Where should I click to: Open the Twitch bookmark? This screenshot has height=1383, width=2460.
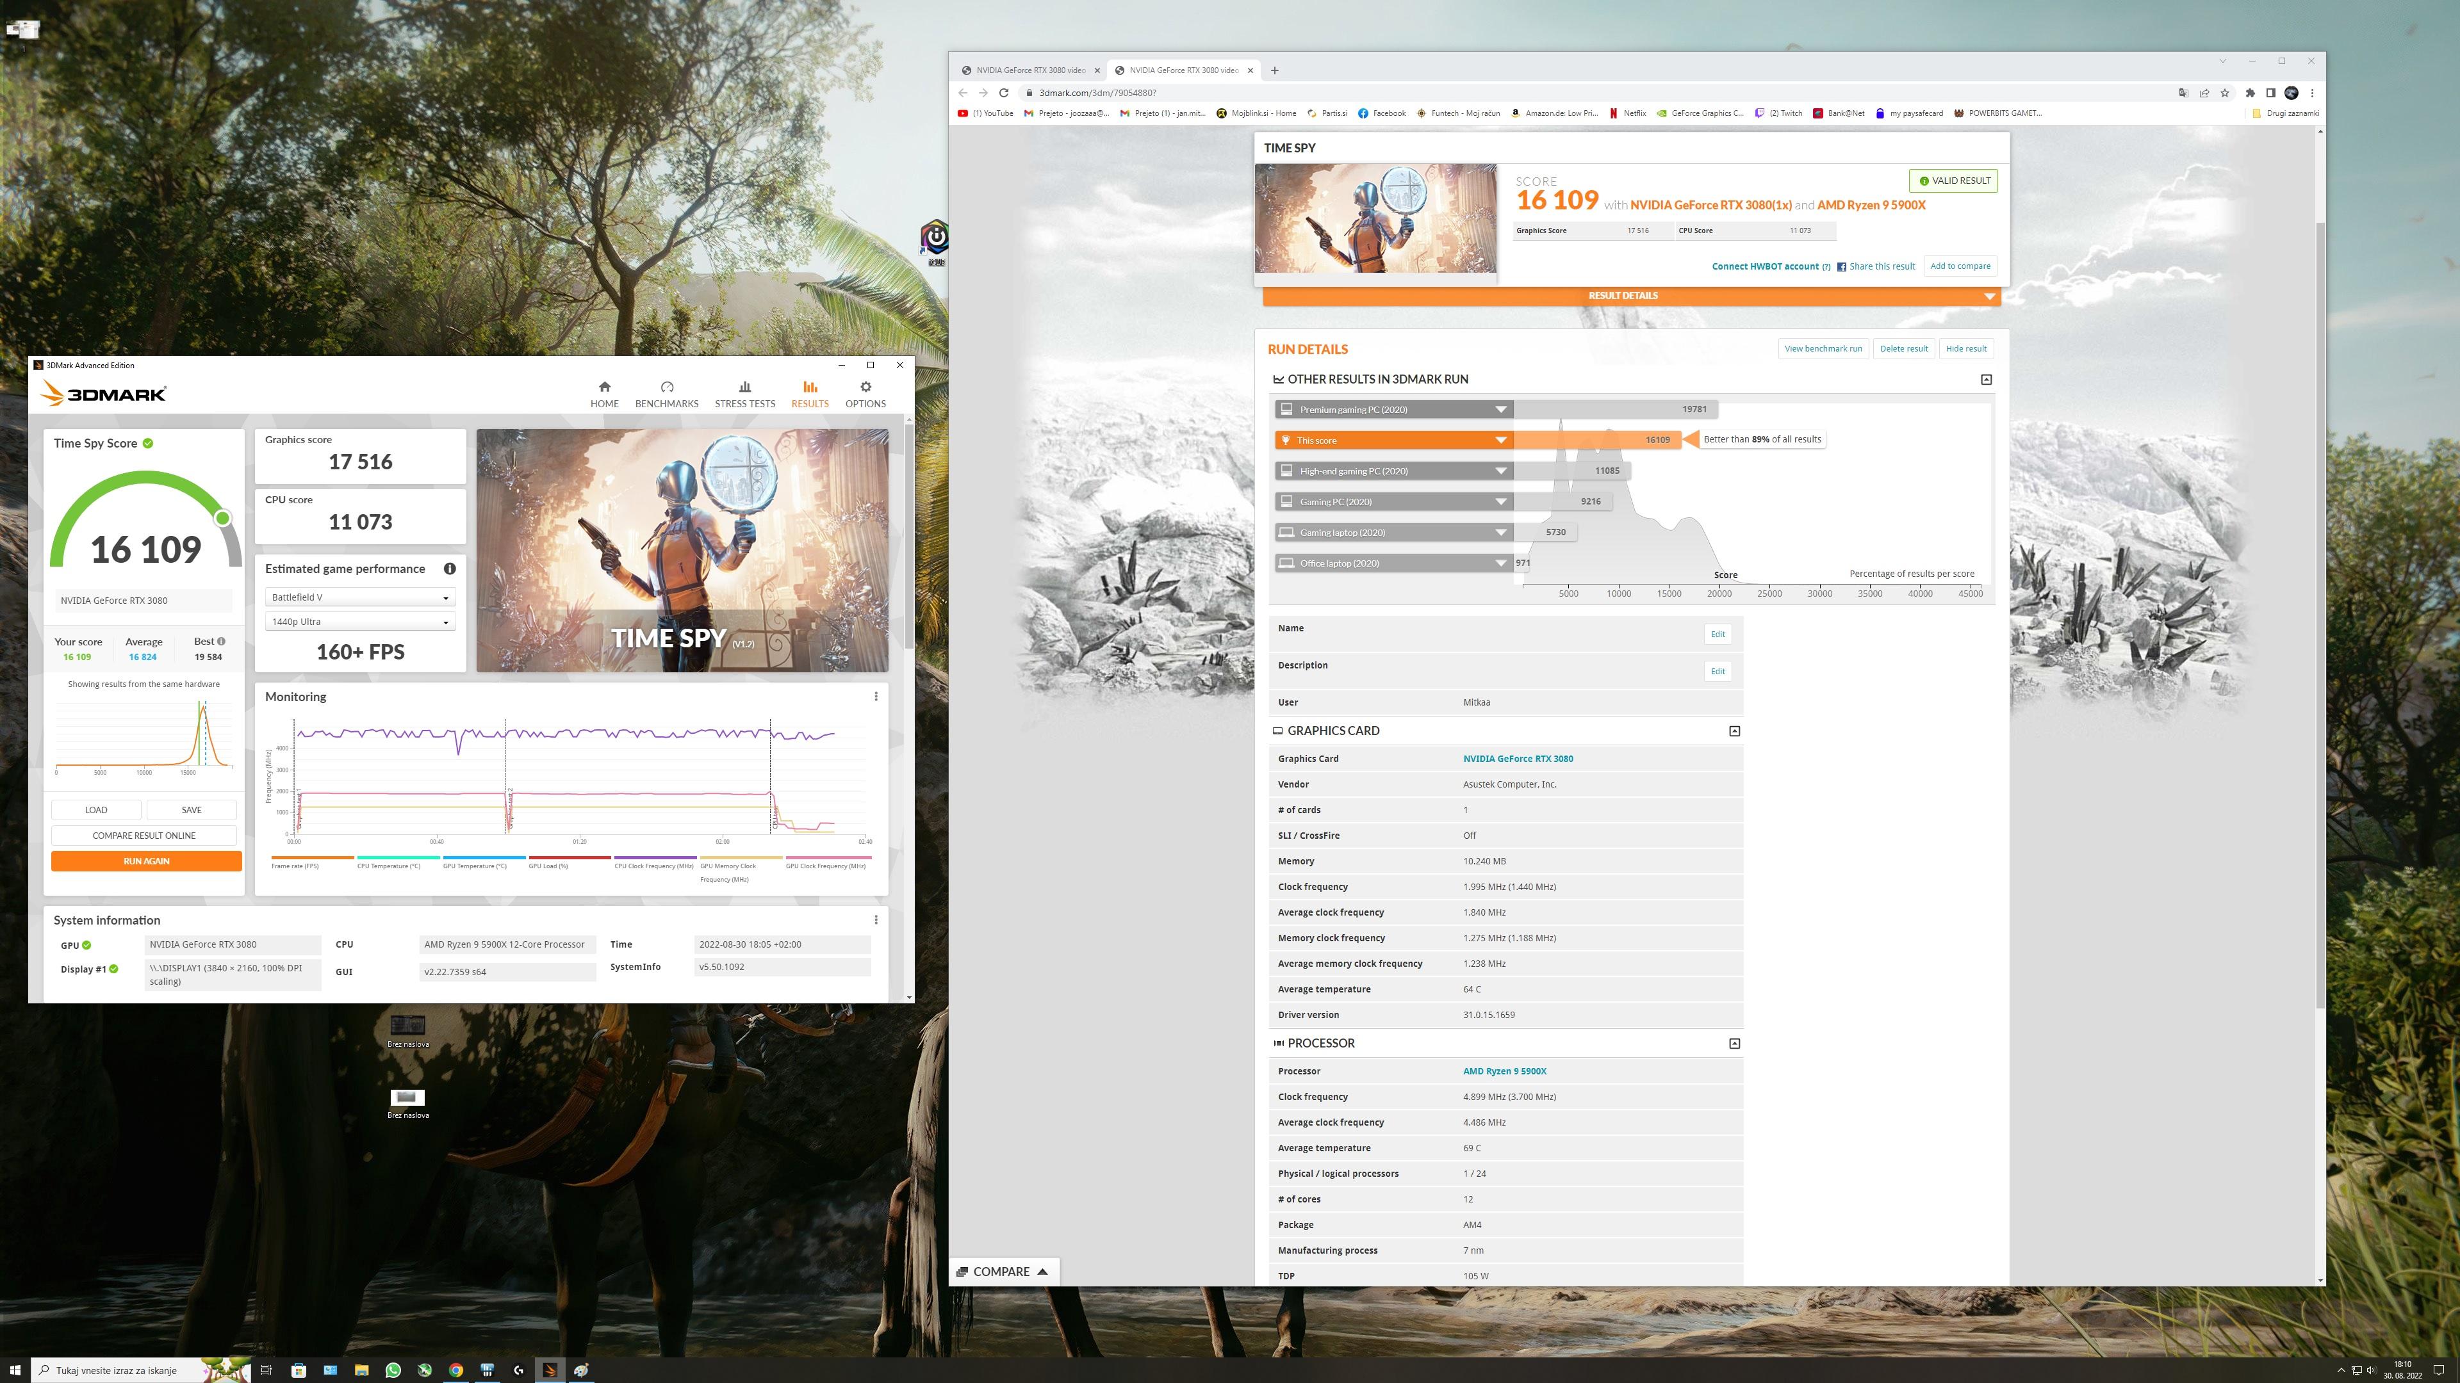point(1779,113)
